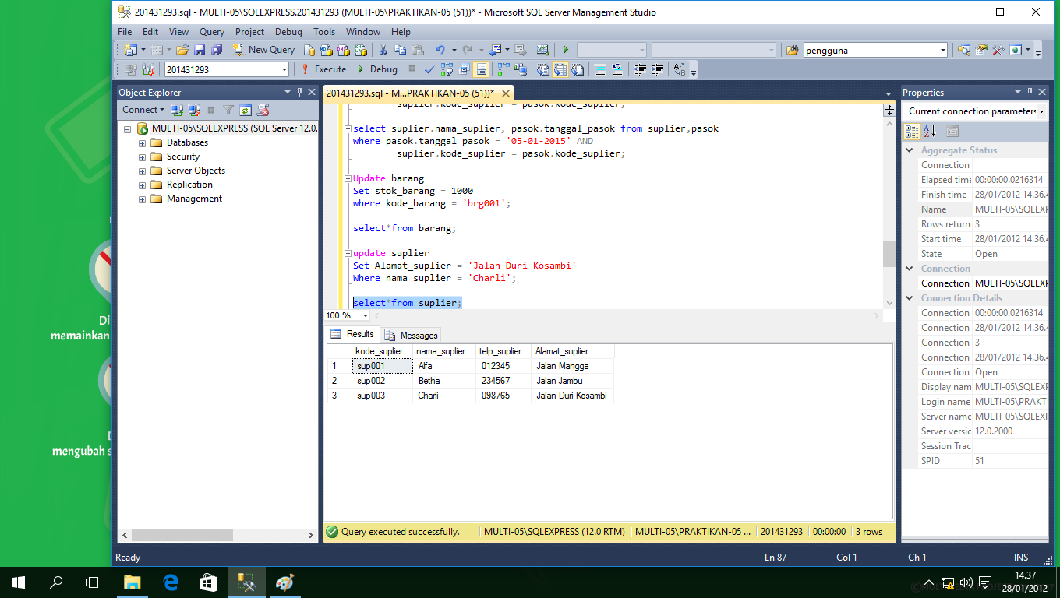Save the current SQL script
This screenshot has width=1060, height=598.
[199, 49]
